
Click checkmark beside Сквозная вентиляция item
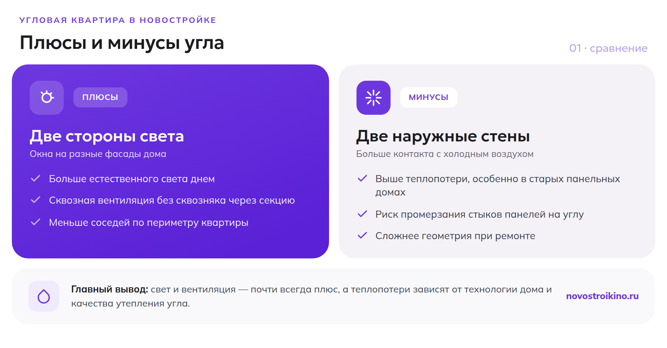point(36,200)
